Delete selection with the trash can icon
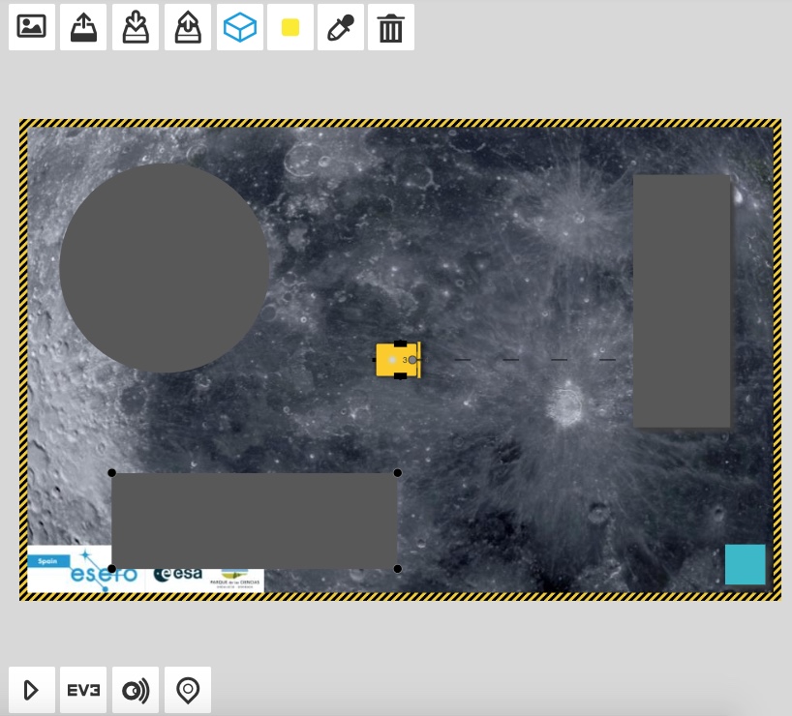This screenshot has width=792, height=716. pyautogui.click(x=390, y=27)
